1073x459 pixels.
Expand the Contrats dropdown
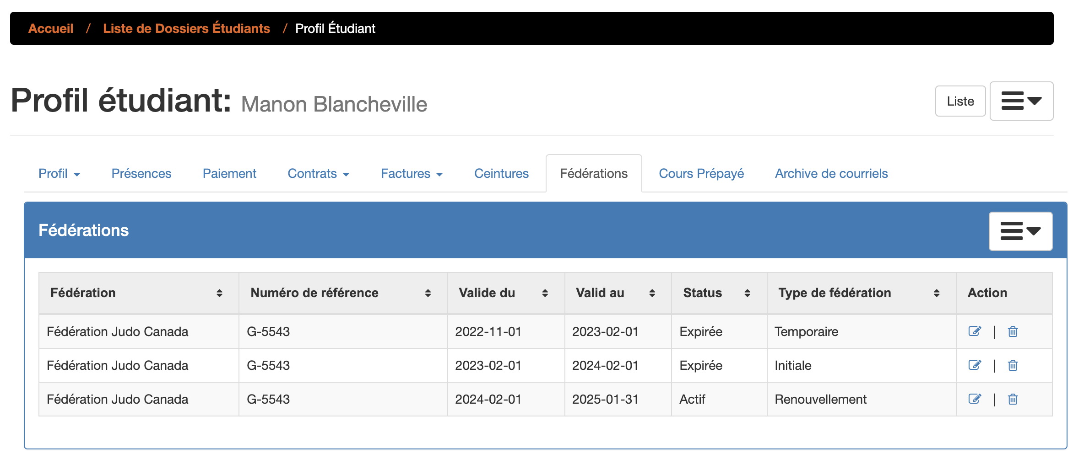(319, 173)
